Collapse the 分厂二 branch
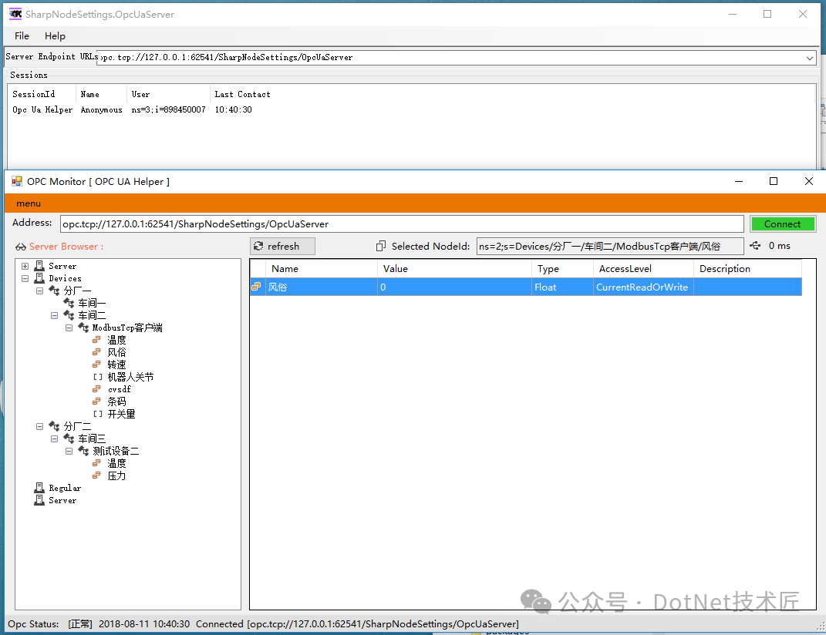The height and width of the screenshot is (635, 826). click(39, 425)
